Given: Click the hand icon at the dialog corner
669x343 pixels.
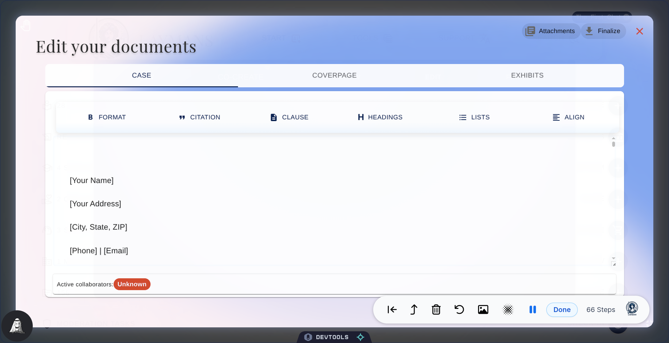Looking at the screenshot, I should [x=25, y=25].
